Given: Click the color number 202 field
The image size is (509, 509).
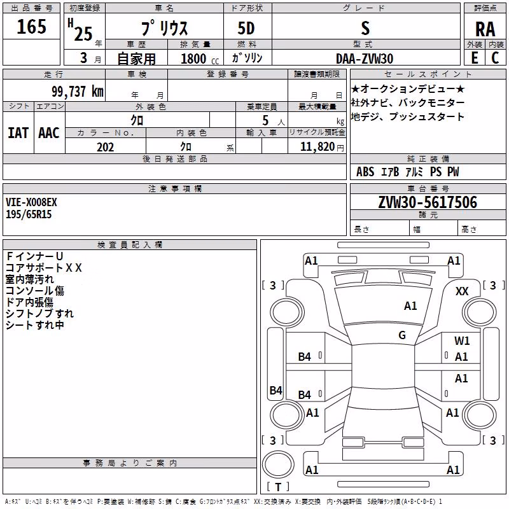Looking at the screenshot, I should [106, 147].
